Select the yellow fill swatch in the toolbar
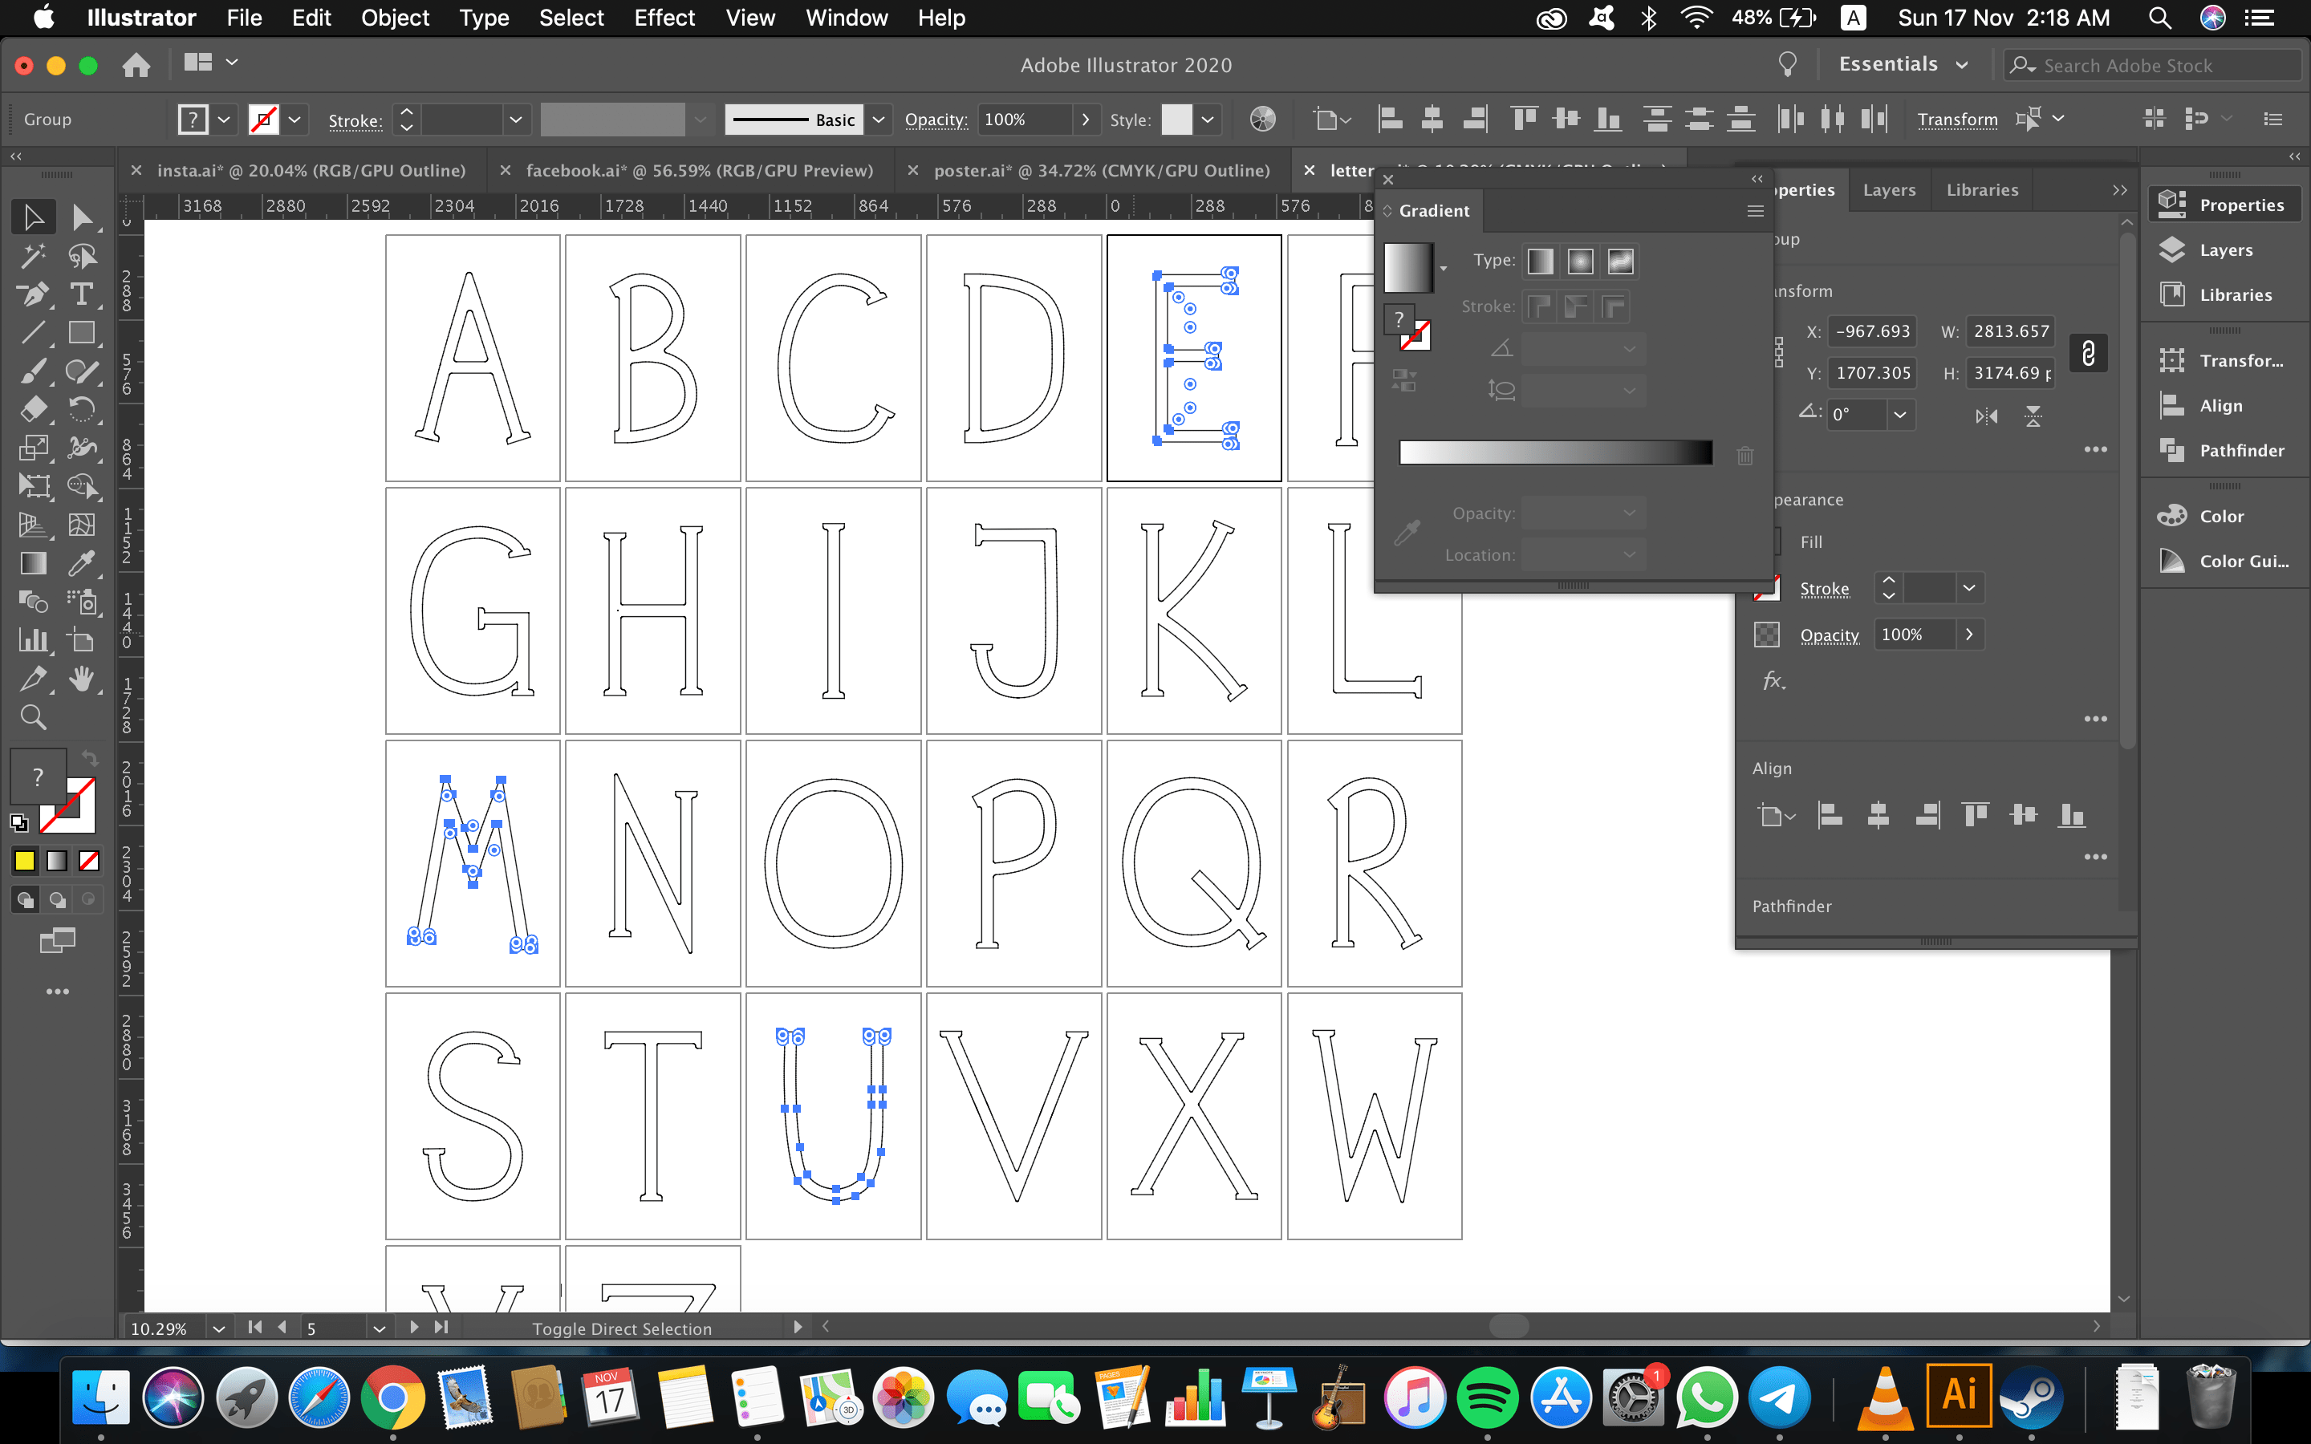The height and width of the screenshot is (1444, 2311). (24, 861)
